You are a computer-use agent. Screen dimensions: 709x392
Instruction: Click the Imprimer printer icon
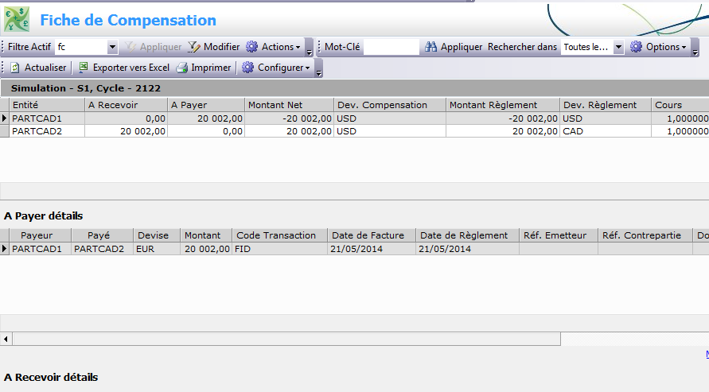tap(182, 68)
